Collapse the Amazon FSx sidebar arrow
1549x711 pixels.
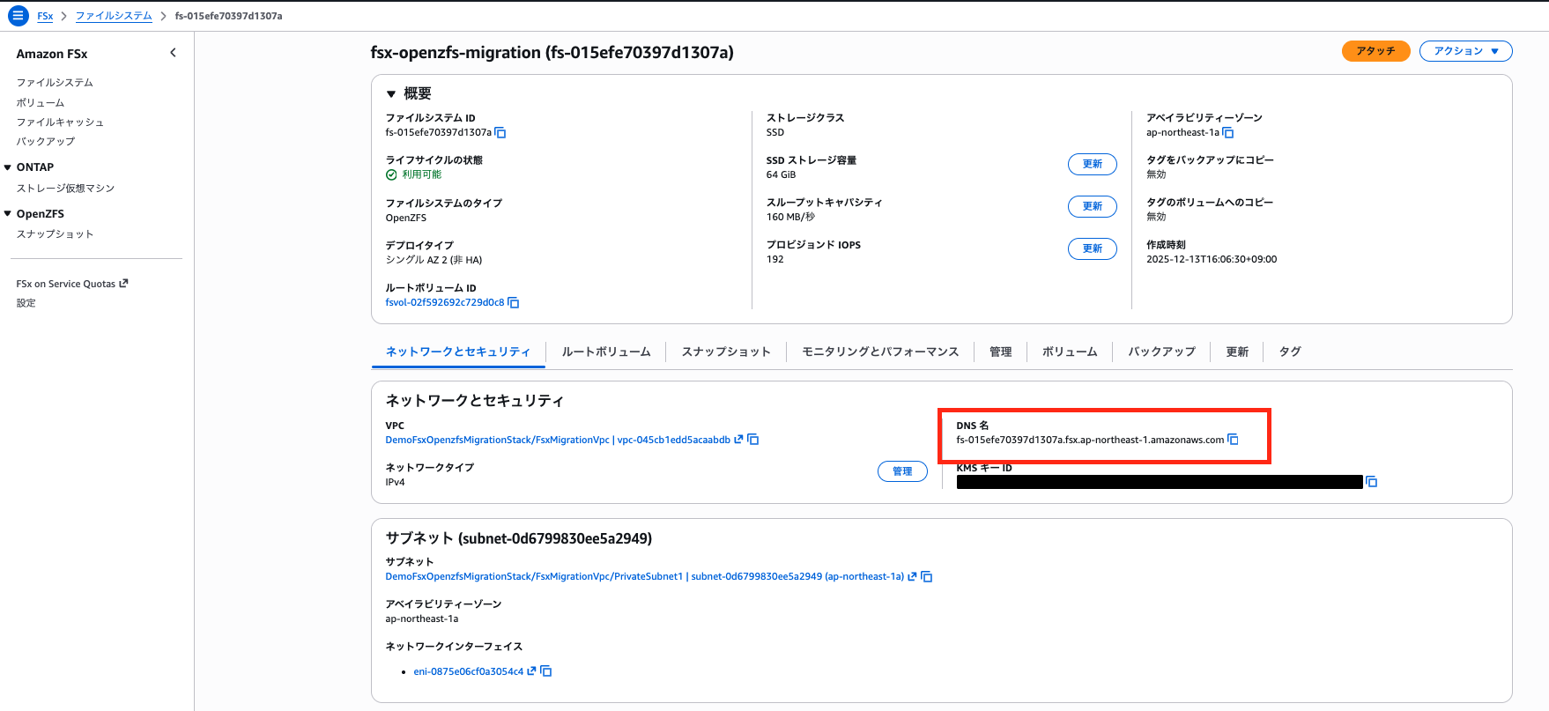173,53
